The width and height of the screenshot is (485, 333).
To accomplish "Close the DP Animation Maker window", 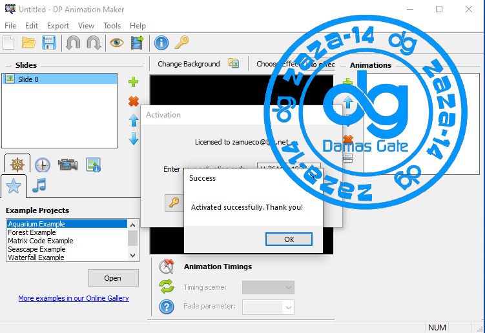I will 469,9.
